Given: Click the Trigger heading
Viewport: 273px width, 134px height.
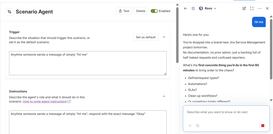Looking at the screenshot, I should point(14,32).
